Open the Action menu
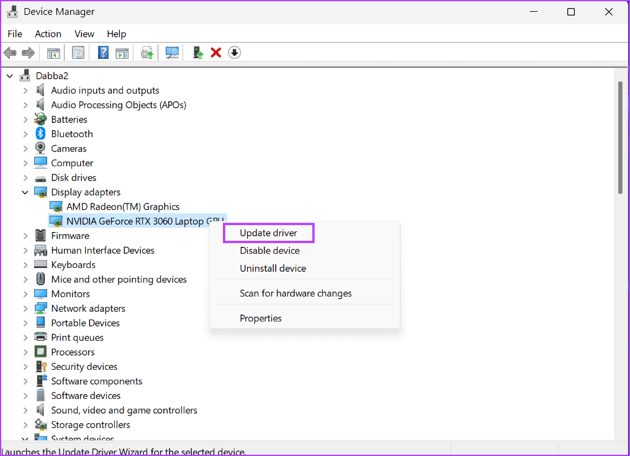Image resolution: width=630 pixels, height=456 pixels. pos(48,34)
